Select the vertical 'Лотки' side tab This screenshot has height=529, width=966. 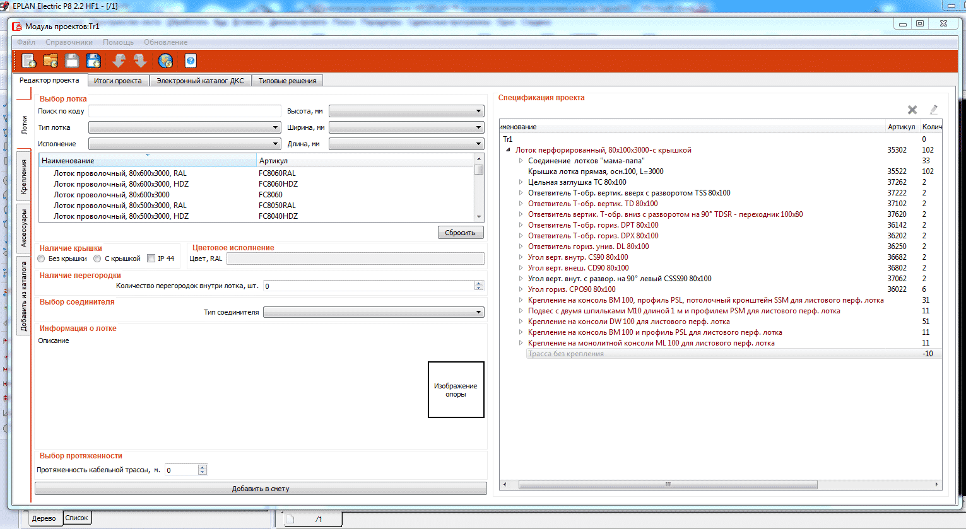point(24,125)
